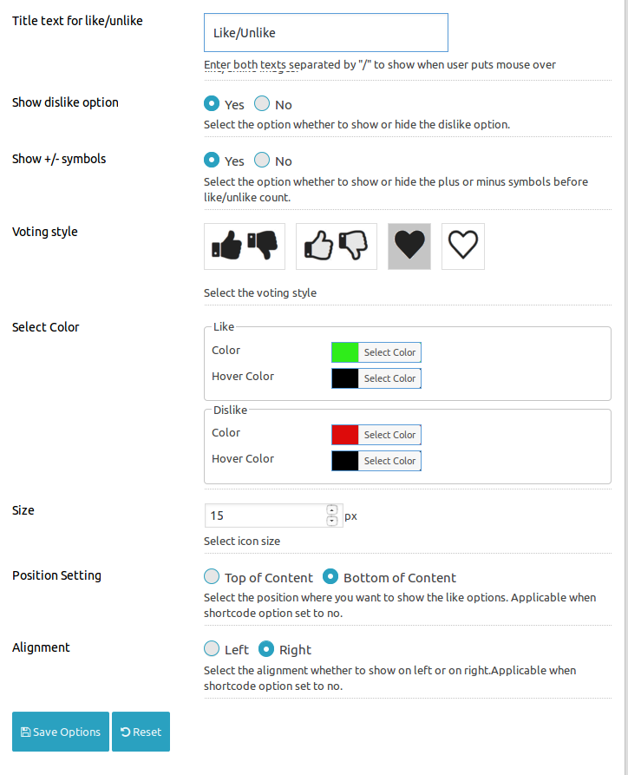Click the Like/Unlike title text field
This screenshot has height=775, width=628.
pyautogui.click(x=326, y=33)
